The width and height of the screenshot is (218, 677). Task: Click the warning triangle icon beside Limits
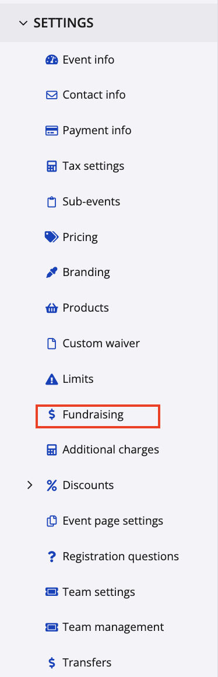click(52, 379)
